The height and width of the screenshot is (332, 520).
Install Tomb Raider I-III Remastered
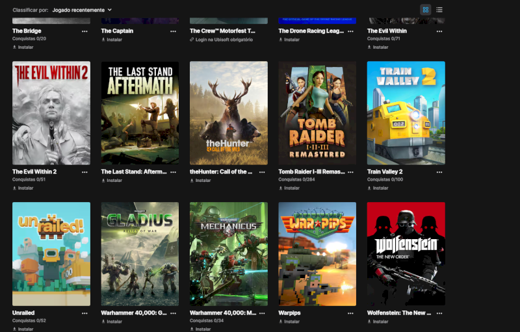[x=289, y=188]
